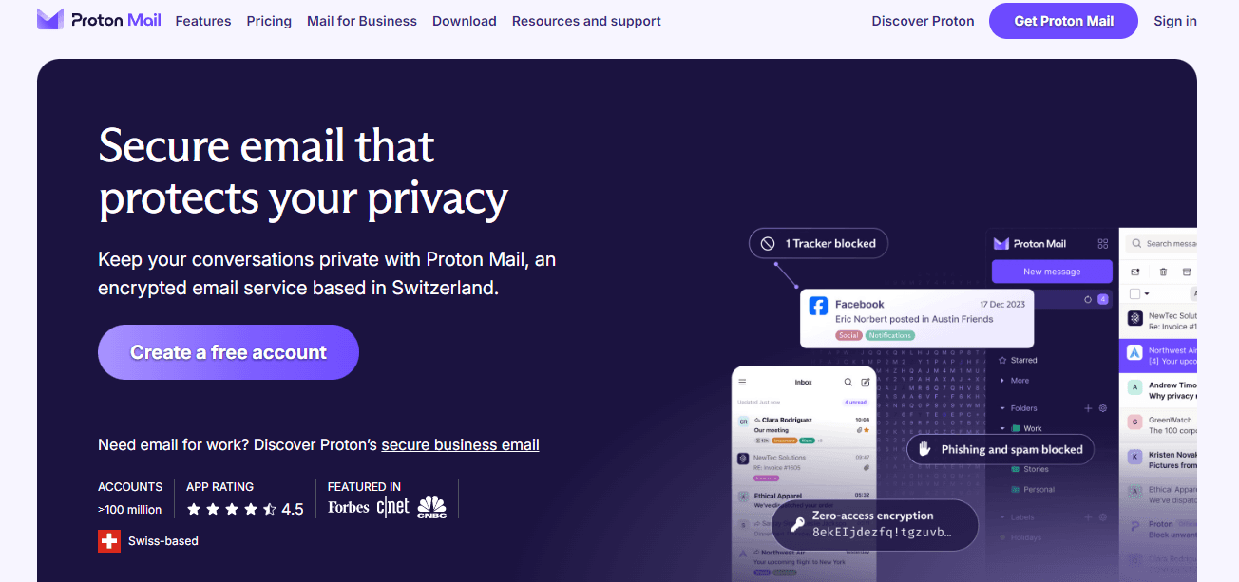Click the Proton Mail logo
This screenshot has width=1239, height=582.
[99, 19]
